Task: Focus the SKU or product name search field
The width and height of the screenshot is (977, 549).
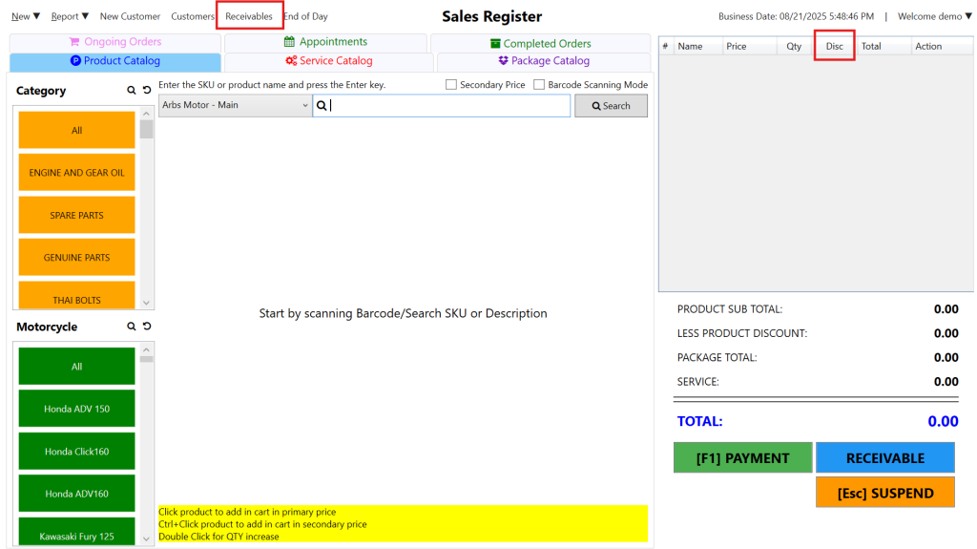Action: [x=448, y=106]
